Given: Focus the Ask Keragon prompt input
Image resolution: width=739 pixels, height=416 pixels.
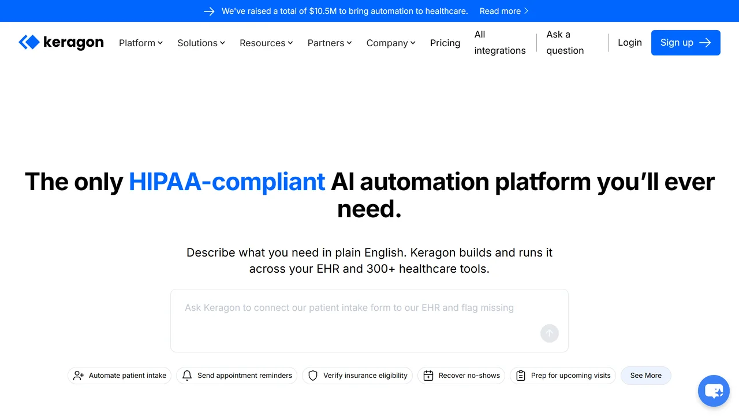Looking at the screenshot, I should tap(369, 321).
